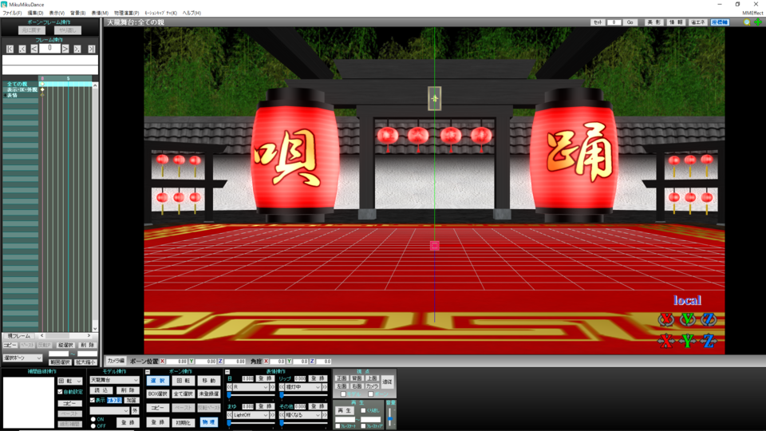Select the OFF radio button
This screenshot has height=431, width=766.
(93, 425)
